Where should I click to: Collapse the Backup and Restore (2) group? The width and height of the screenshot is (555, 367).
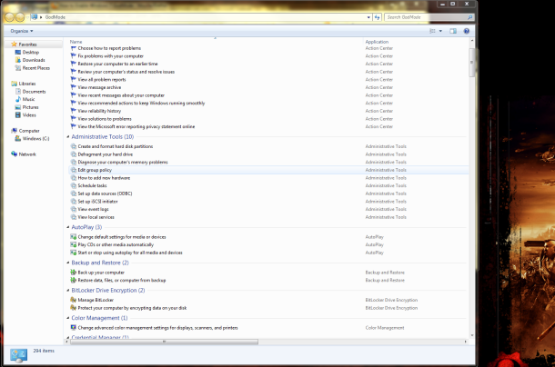pos(68,263)
